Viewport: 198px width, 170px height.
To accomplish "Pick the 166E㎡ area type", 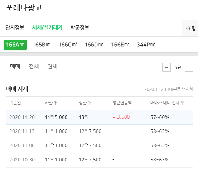I will tap(120, 45).
